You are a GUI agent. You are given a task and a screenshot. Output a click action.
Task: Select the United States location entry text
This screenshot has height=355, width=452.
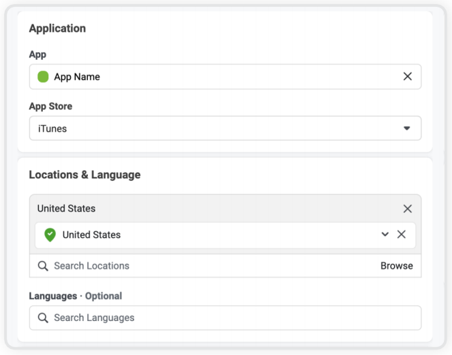[x=91, y=235]
